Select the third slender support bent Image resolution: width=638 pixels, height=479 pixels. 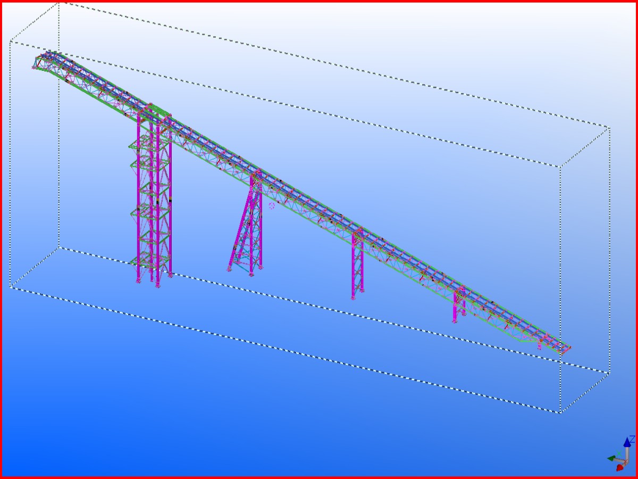pyautogui.click(x=357, y=263)
